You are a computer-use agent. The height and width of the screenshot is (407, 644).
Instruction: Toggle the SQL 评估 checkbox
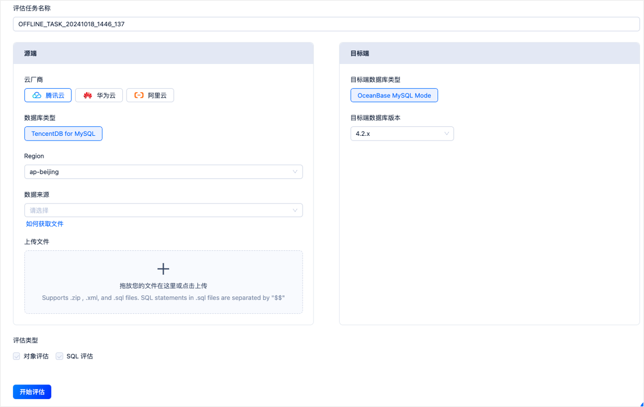click(x=59, y=356)
